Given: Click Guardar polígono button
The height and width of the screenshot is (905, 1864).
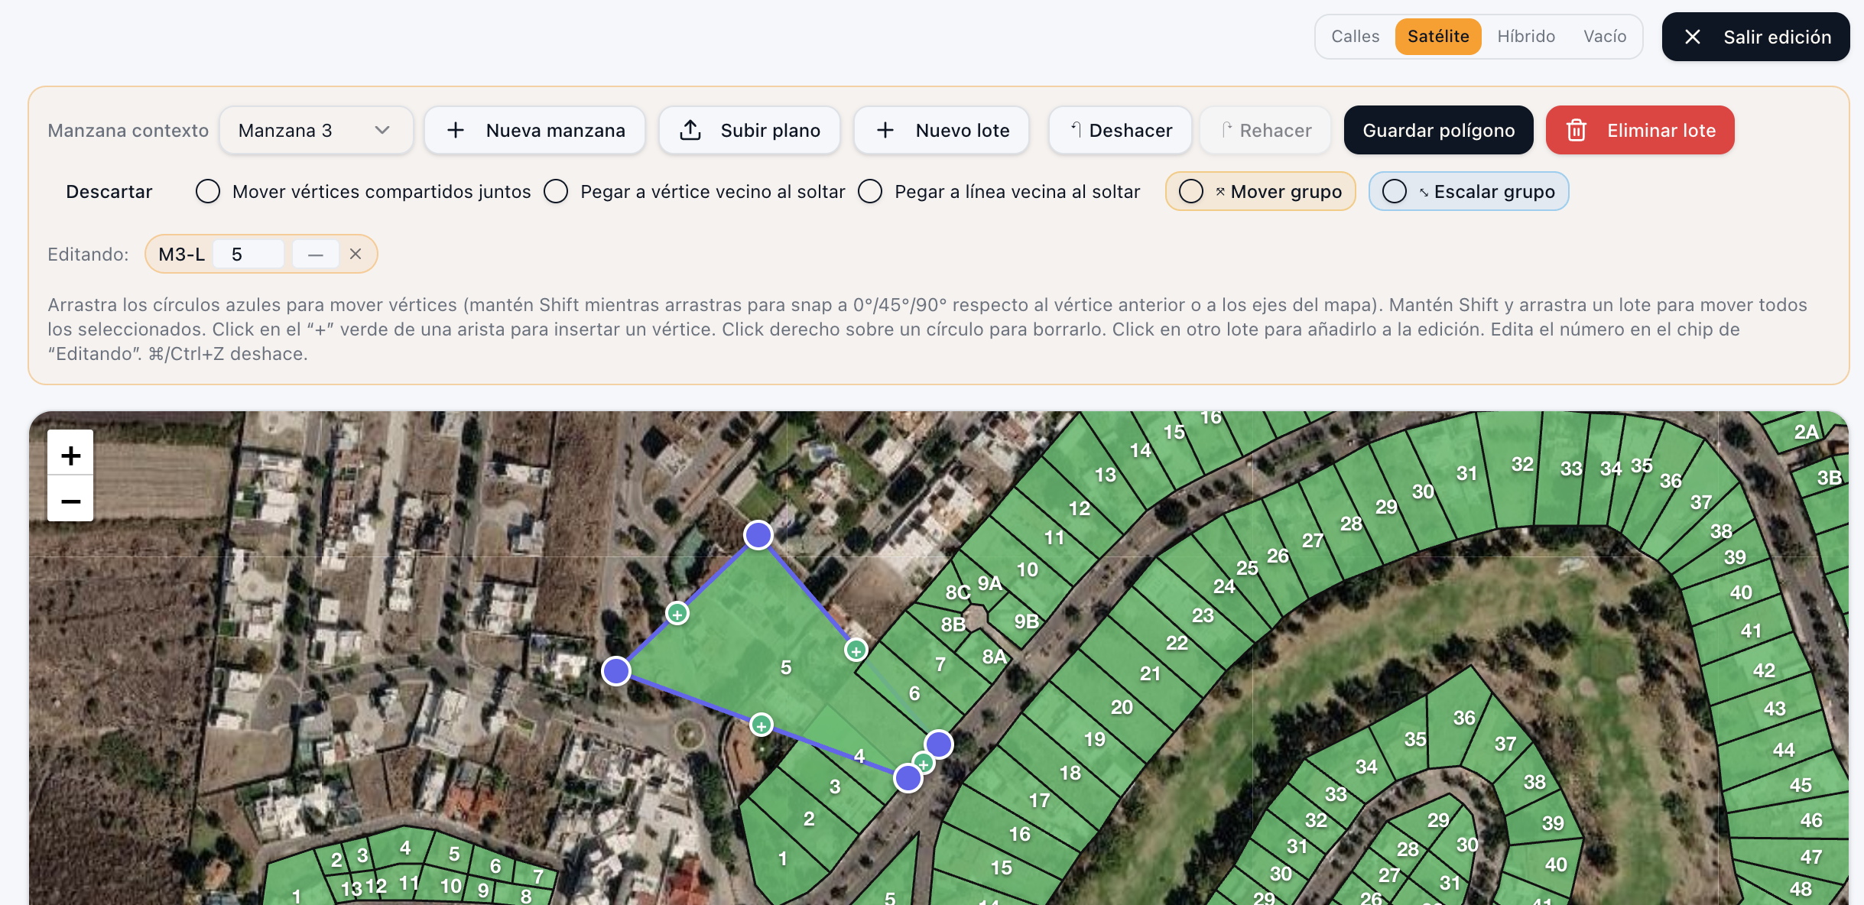Looking at the screenshot, I should 1439,130.
